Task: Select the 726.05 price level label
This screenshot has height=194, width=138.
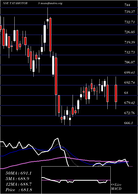Action: coord(129,32)
